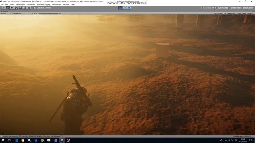Open the volume control in the system tray

pos(232,140)
